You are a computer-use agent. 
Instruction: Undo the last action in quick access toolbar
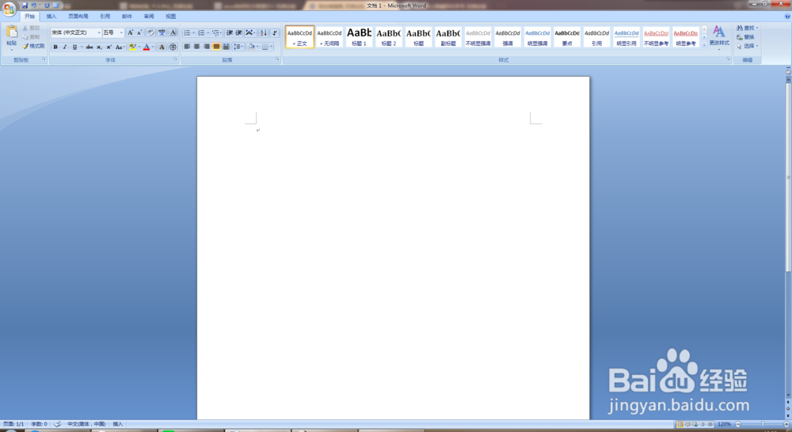[34, 6]
